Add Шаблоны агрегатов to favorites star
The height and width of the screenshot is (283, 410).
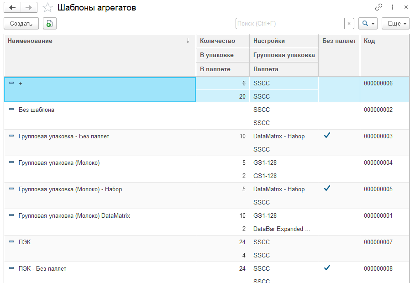(x=47, y=8)
